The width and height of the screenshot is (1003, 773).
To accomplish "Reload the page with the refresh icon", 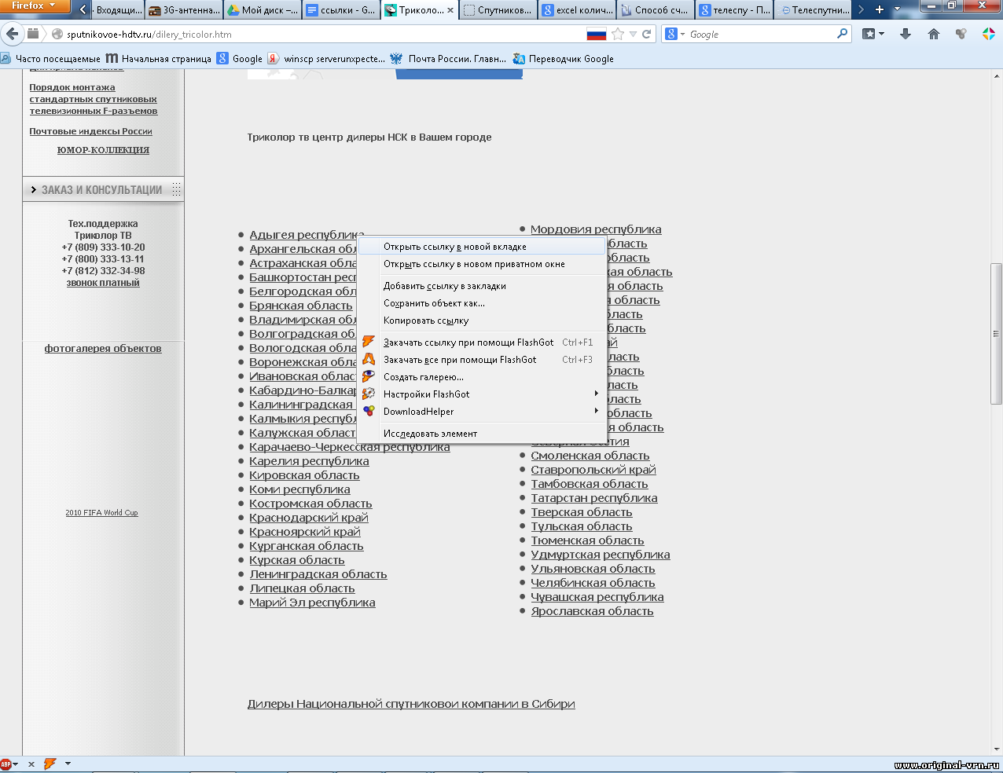I will point(647,34).
